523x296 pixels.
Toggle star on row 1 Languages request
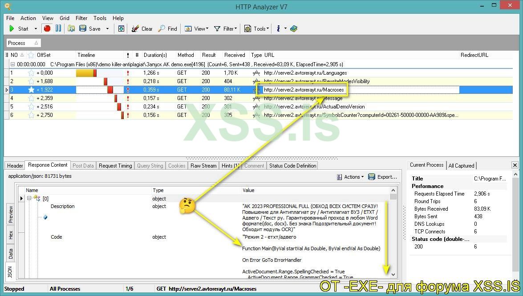point(31,73)
